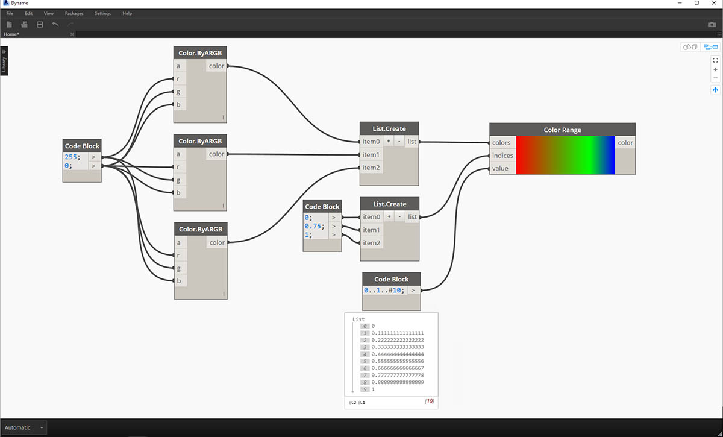Image resolution: width=723 pixels, height=437 pixels.
Task: Click the Save toolbar icon
Action: point(40,24)
